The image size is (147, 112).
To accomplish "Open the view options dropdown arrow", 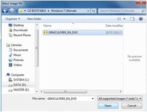I will click(124, 19).
